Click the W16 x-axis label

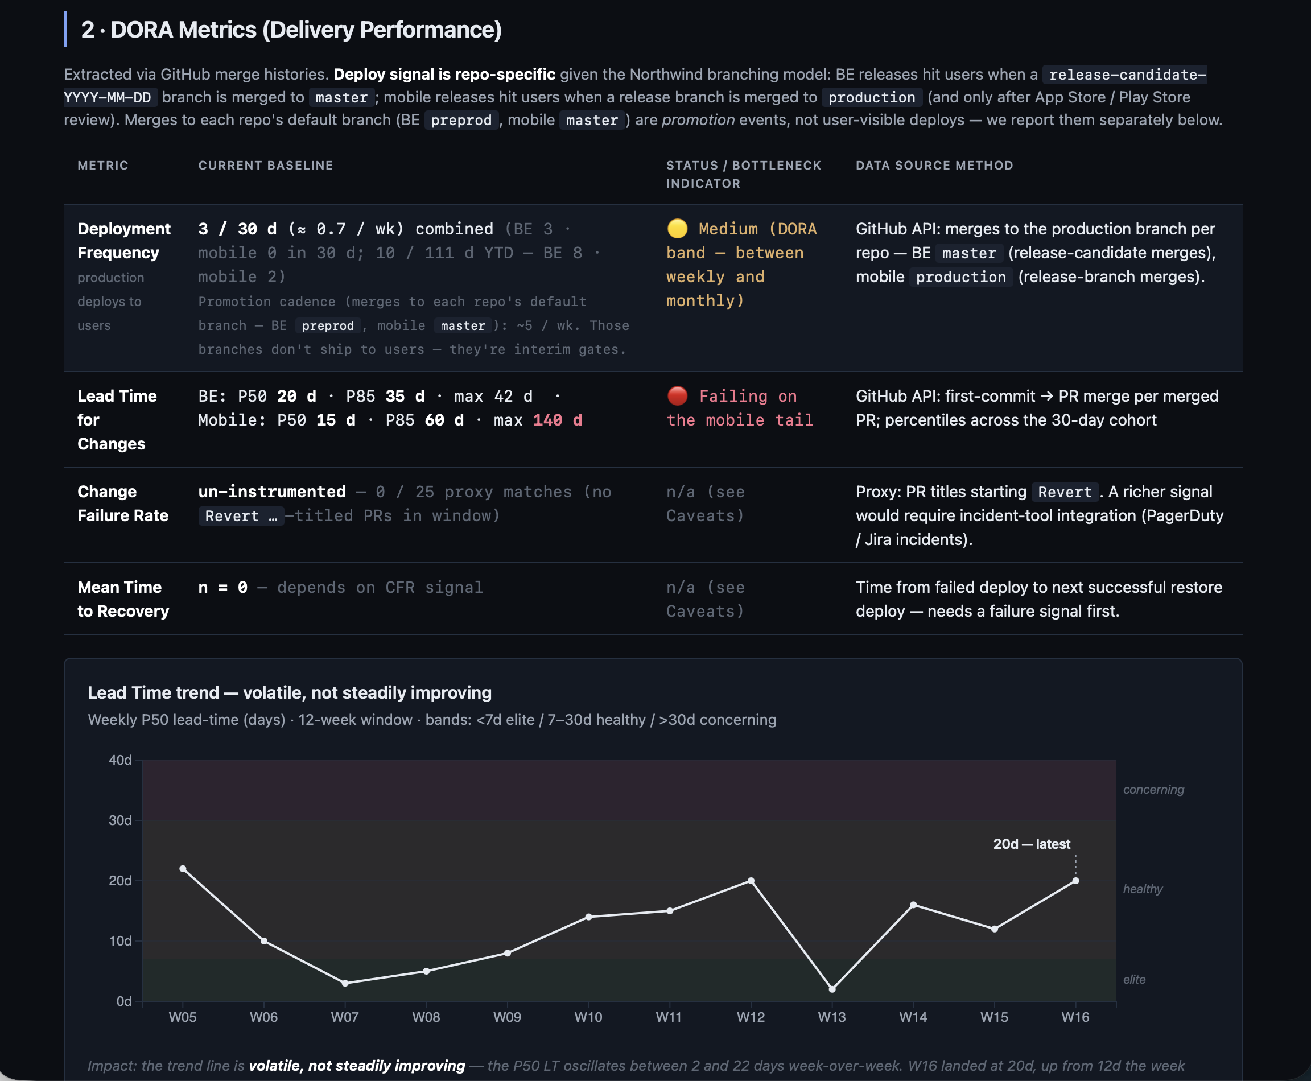1075,1017
